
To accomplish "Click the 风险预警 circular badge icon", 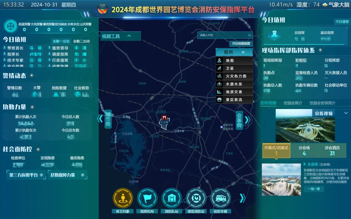I will 11,27.
